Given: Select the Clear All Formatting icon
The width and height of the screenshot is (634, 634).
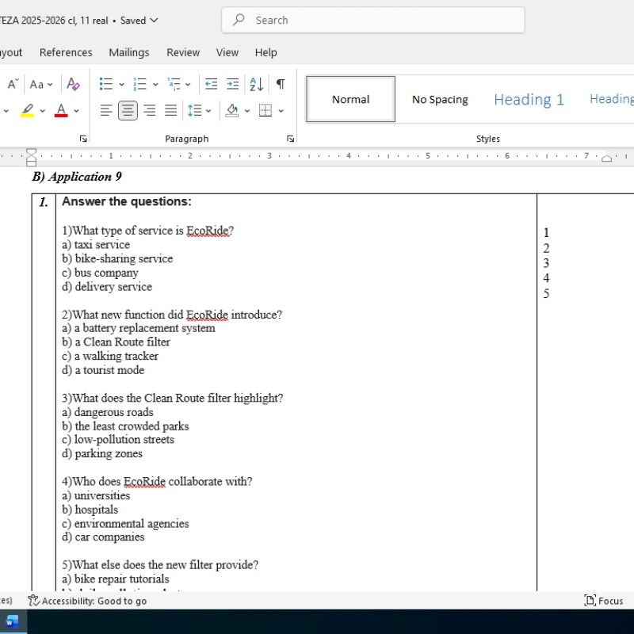Looking at the screenshot, I should tap(74, 84).
